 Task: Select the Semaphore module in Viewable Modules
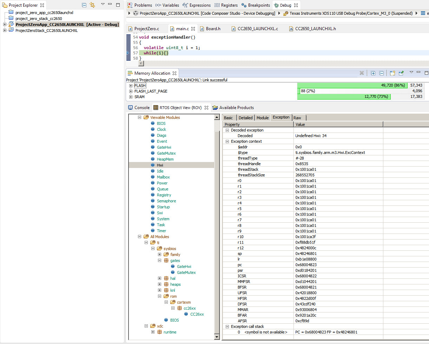pyautogui.click(x=166, y=201)
